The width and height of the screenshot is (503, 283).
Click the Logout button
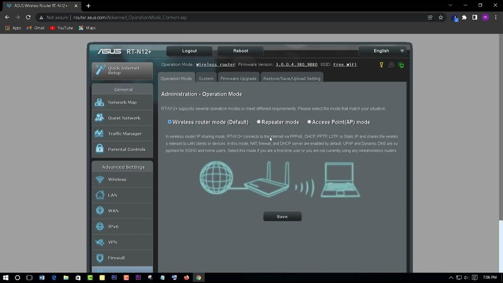point(189,51)
